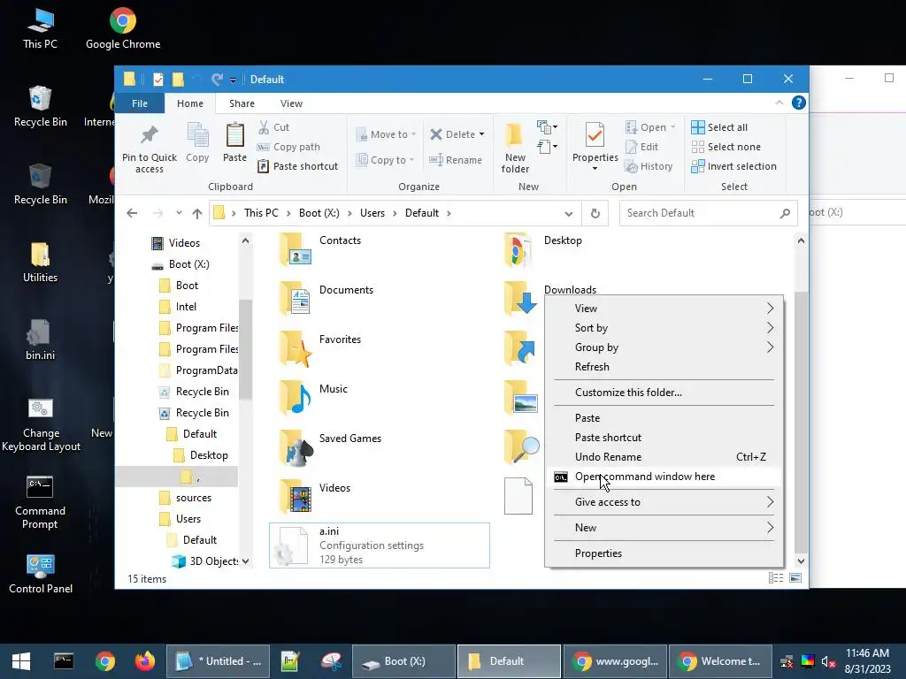The image size is (906, 679).
Task: Open the Saved Games folder icon
Action: [296, 446]
